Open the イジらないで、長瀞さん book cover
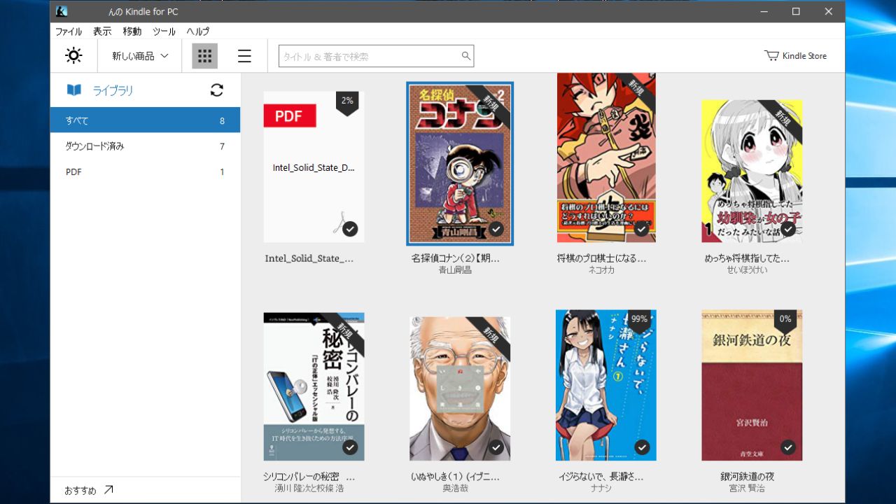The width and height of the screenshot is (896, 504). [606, 385]
